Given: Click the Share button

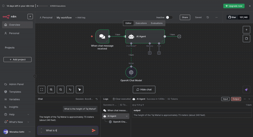Looking at the screenshot, I should [x=185, y=17].
